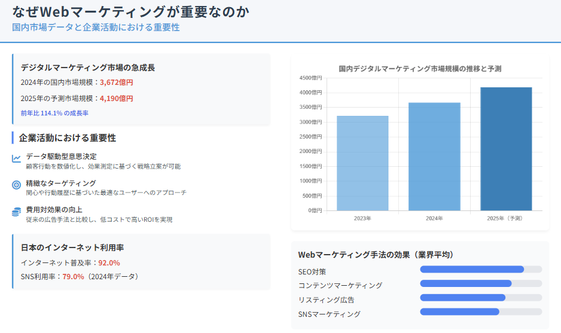Screen dimensions: 561x333
Task: Click the target icon beside 精緻なターゲティング
Action: click(x=16, y=185)
